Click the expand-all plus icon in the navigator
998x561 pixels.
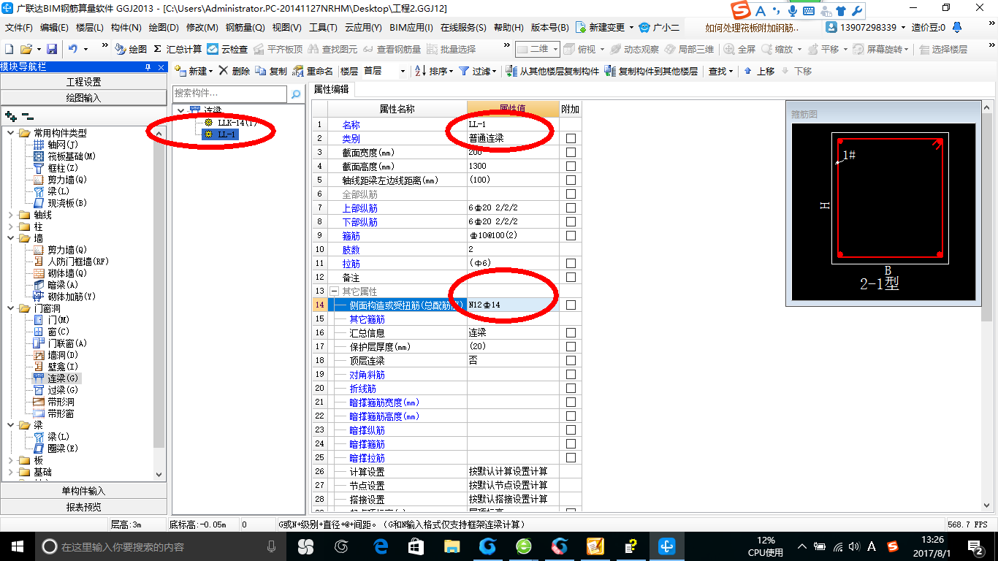tap(10, 115)
